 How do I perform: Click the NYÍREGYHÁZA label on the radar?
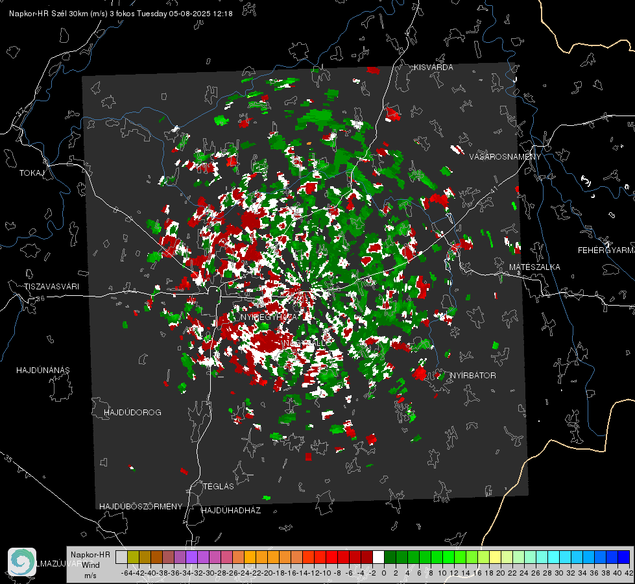coord(269,317)
